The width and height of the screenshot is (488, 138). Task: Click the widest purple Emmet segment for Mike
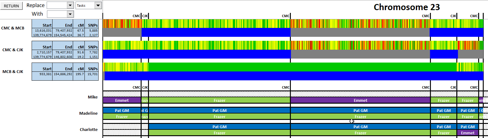(x=360, y=100)
